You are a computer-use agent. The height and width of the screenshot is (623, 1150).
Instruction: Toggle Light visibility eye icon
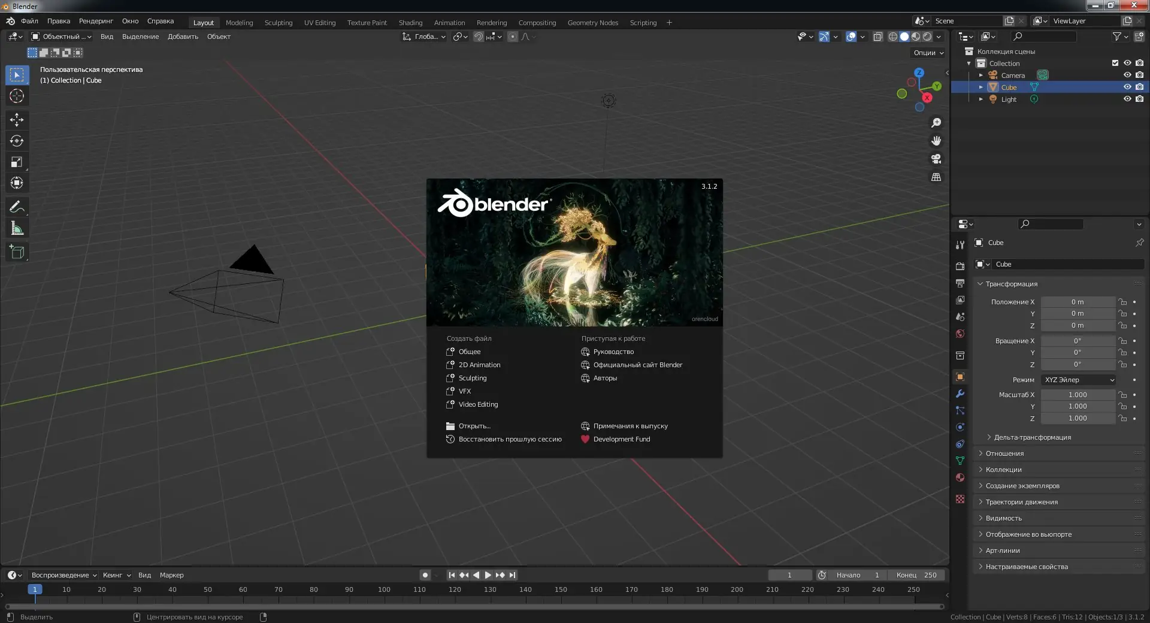(x=1127, y=99)
